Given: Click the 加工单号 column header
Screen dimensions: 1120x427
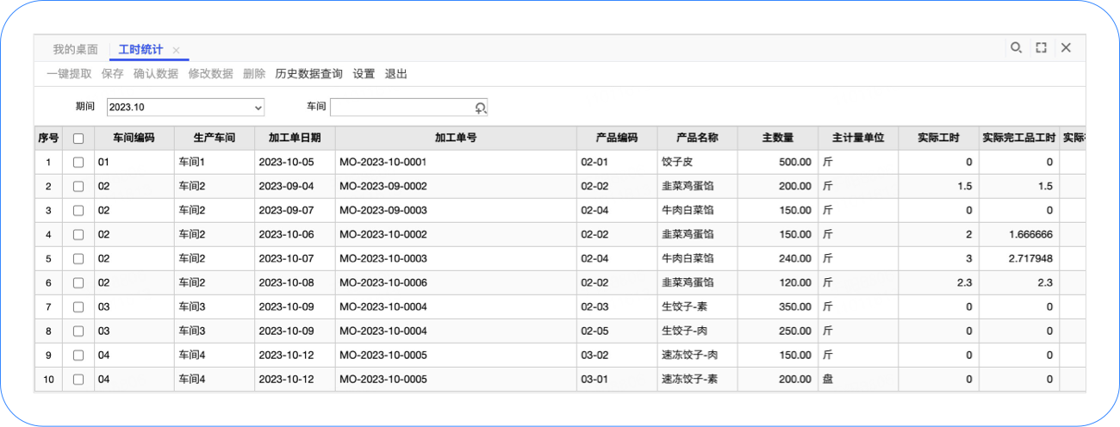Looking at the screenshot, I should 456,138.
